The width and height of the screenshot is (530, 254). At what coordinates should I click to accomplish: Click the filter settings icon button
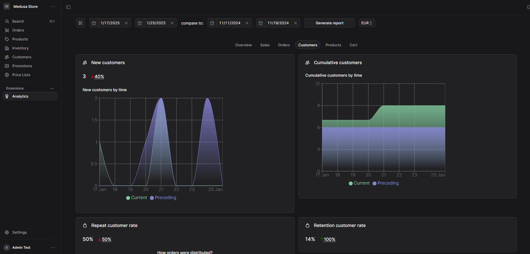pyautogui.click(x=81, y=23)
